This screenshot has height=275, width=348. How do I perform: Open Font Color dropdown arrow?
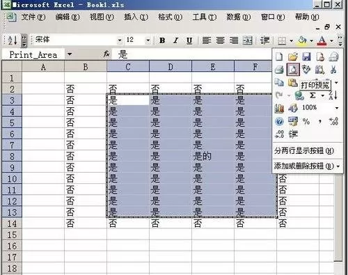(x=331, y=41)
